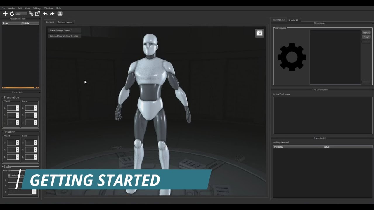Click the New workspace button
Viewport: 374px width, 210px height.
click(x=366, y=37)
